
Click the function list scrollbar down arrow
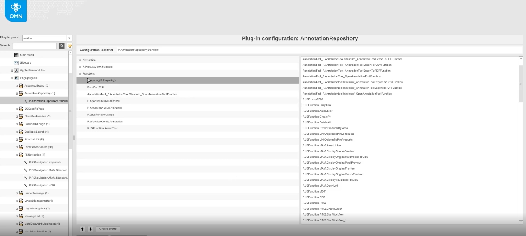tap(521, 222)
